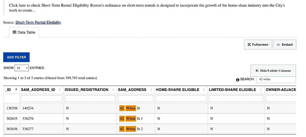Viewport: 306px width, 137px height.
Task: Focus the SEARCH box containing 42 white
Action: (x=276, y=79)
